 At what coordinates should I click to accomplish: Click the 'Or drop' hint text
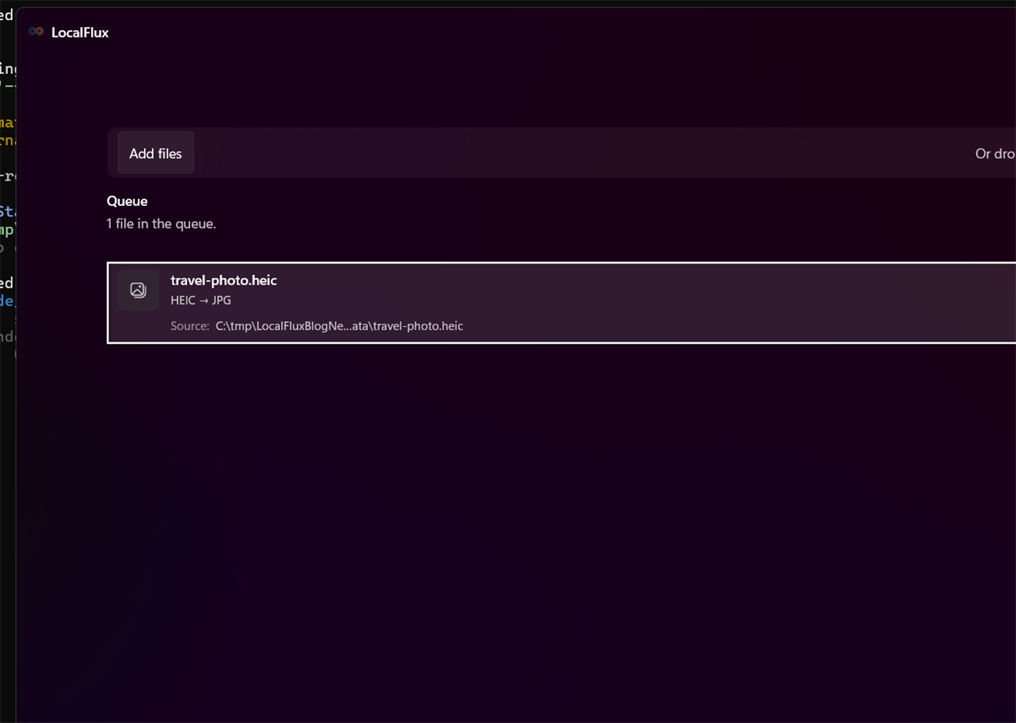click(995, 153)
